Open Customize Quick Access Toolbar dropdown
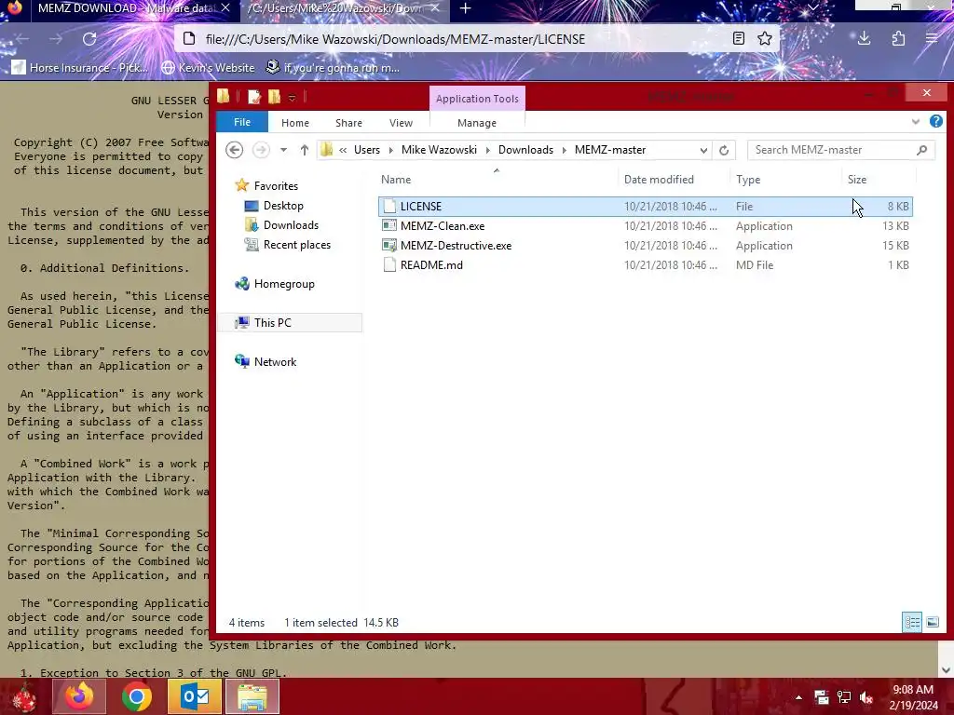The image size is (954, 715). coord(292,97)
